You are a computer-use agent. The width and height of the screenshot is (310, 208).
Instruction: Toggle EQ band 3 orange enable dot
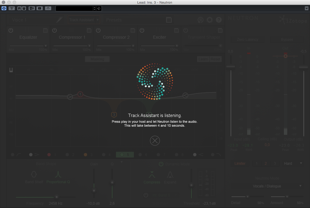(85, 155)
